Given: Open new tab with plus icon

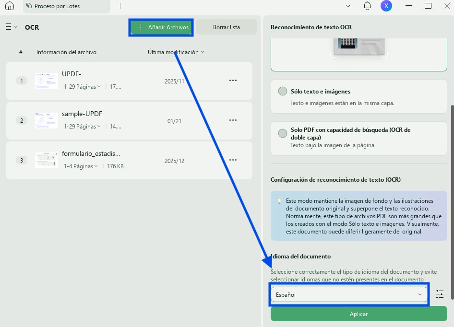Looking at the screenshot, I should pos(120,6).
